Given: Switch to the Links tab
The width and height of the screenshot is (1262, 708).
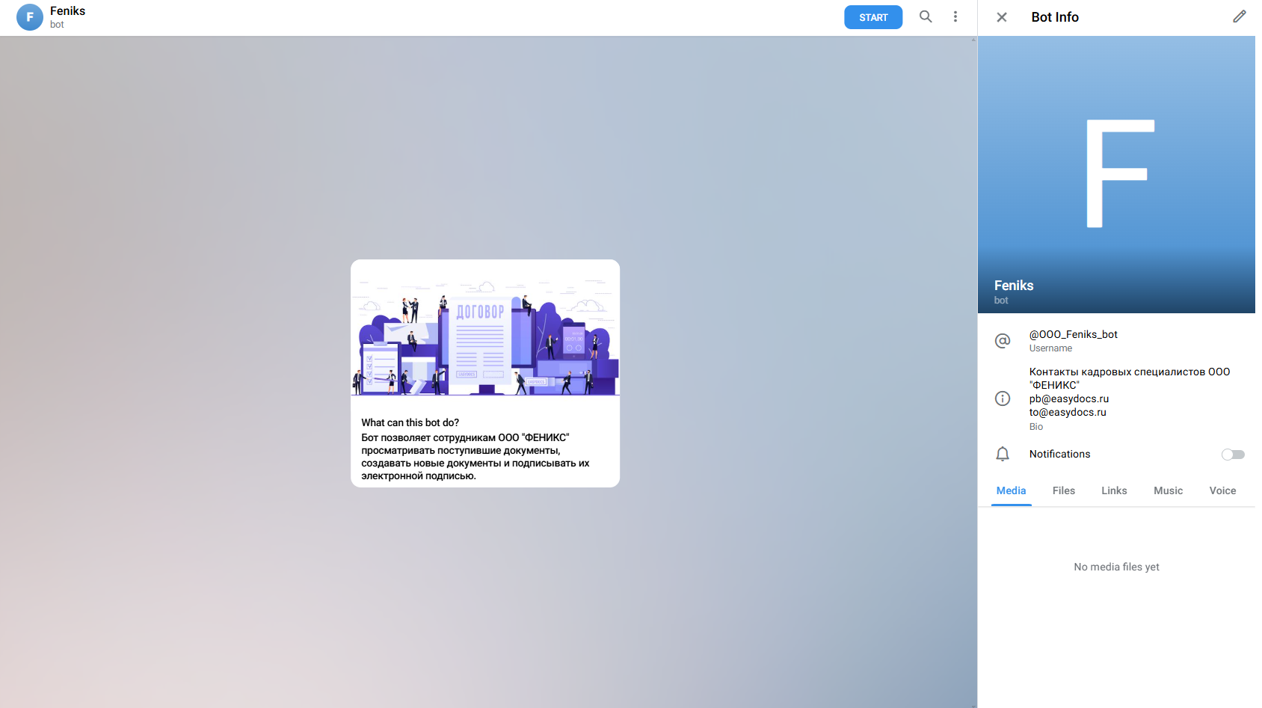Looking at the screenshot, I should [1113, 490].
